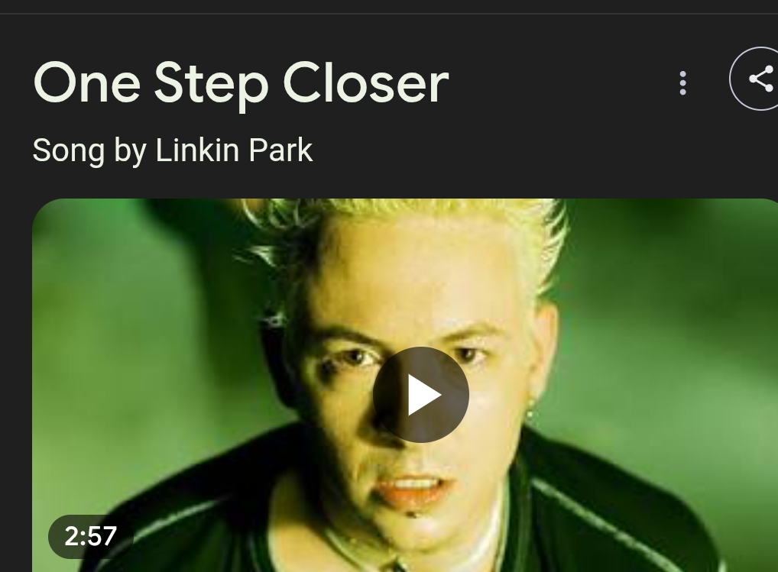Open the three-dot more options menu
This screenshot has width=778, height=572.
point(682,82)
